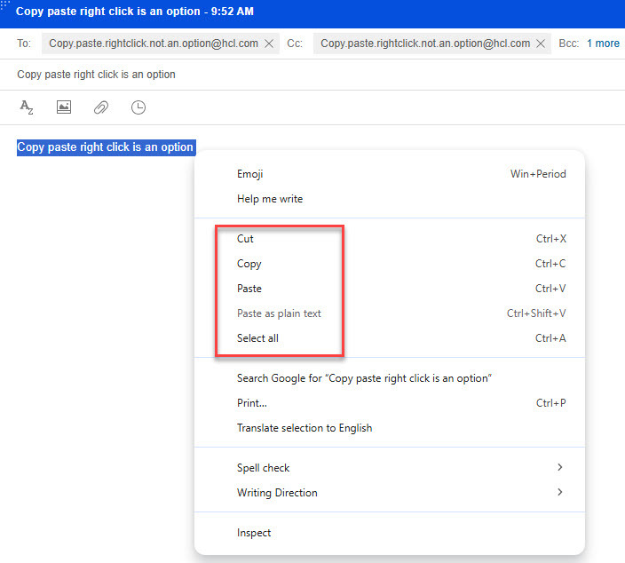Click Paste as plain text
Image resolution: width=625 pixels, height=563 pixels.
pos(279,313)
